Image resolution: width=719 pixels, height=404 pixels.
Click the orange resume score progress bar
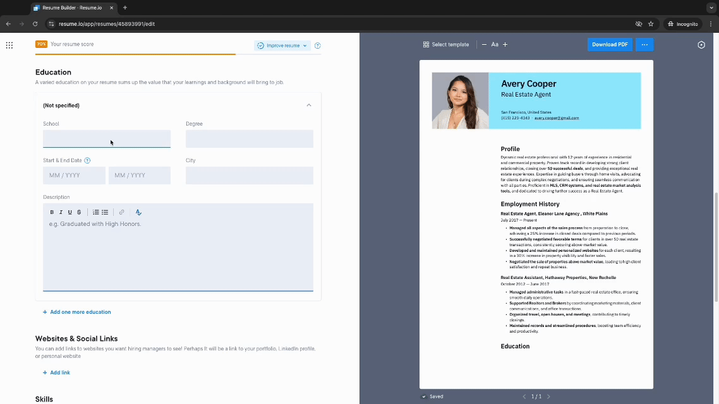pos(135,54)
